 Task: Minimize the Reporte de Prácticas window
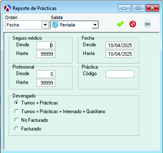(124, 8)
